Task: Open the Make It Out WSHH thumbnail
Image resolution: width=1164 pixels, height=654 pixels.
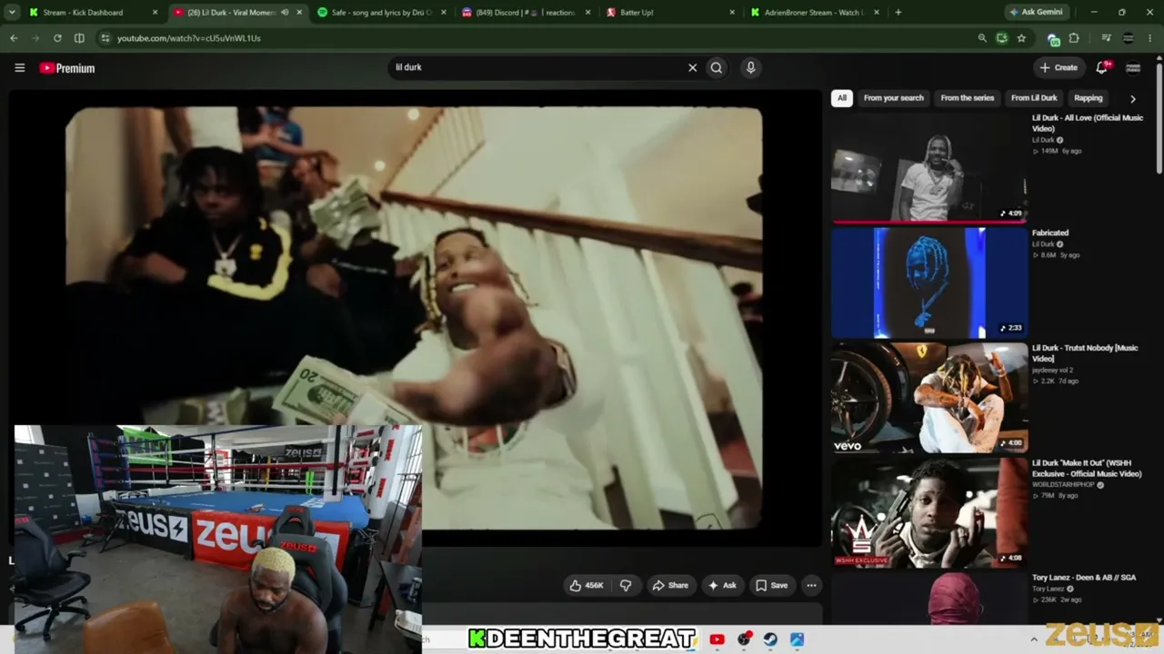Action: [929, 513]
